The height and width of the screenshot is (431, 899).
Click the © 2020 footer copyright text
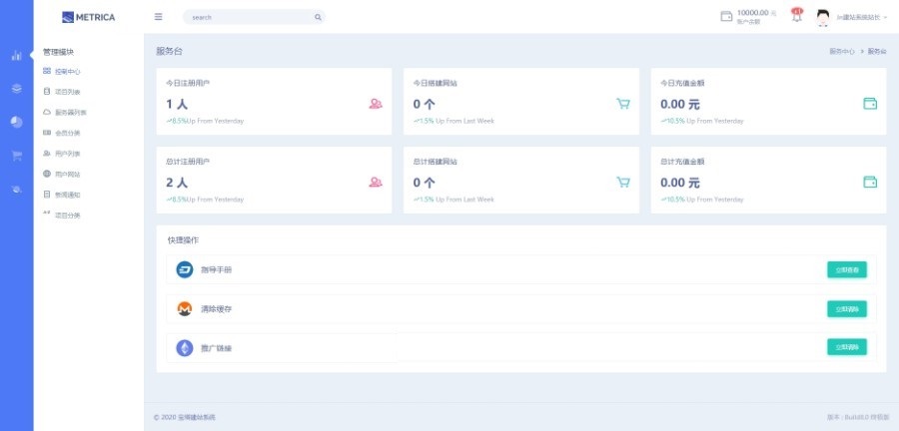pos(185,418)
